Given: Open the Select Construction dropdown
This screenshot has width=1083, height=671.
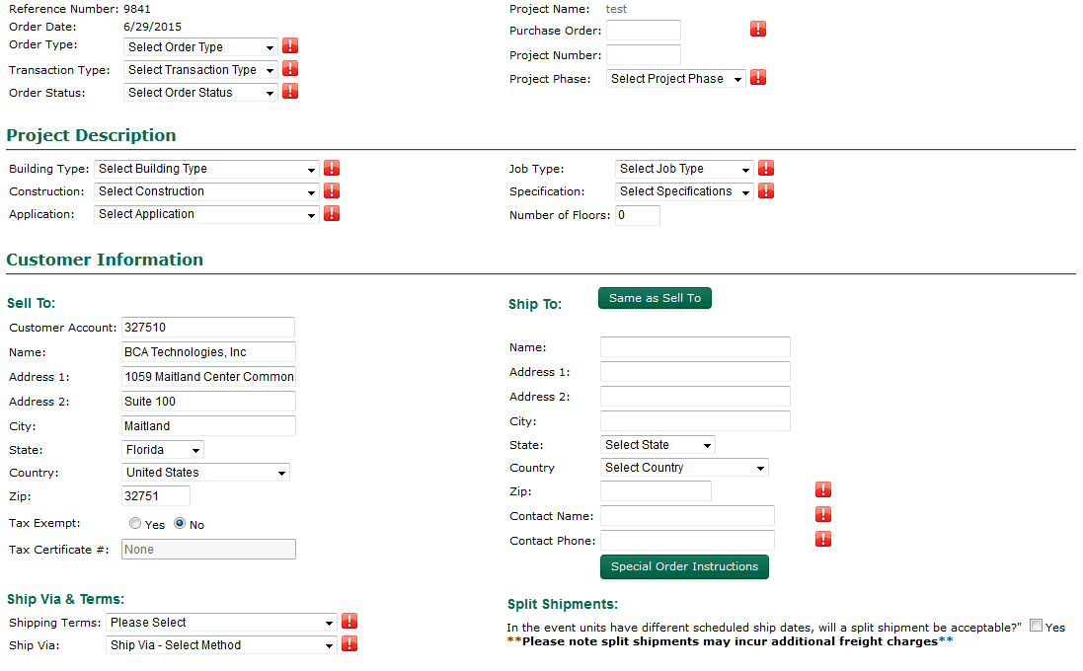Looking at the screenshot, I should click(206, 191).
